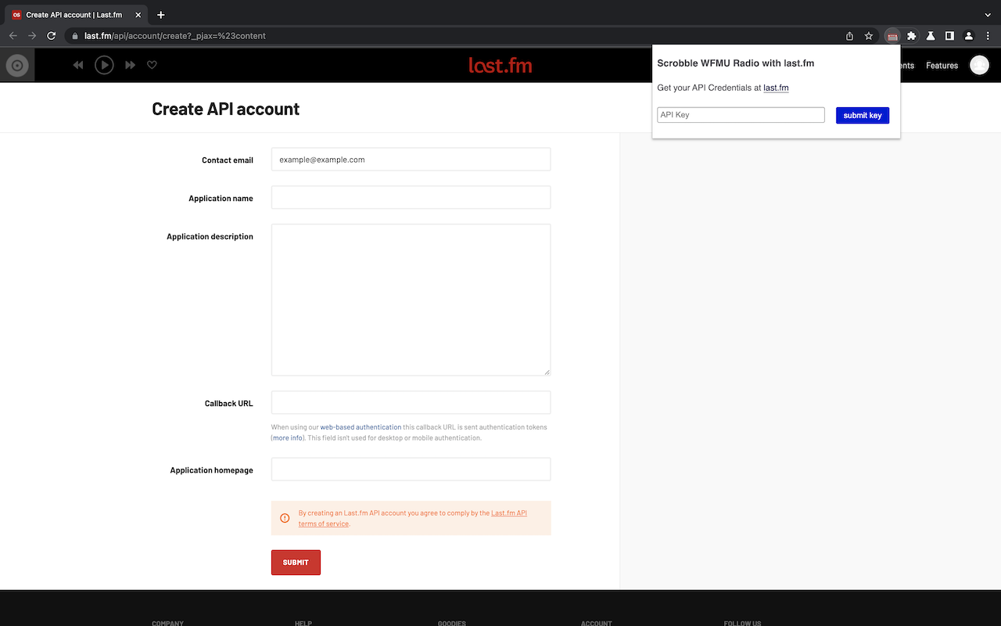Open the Last.fm logo home link
1001x626 pixels.
500,65
